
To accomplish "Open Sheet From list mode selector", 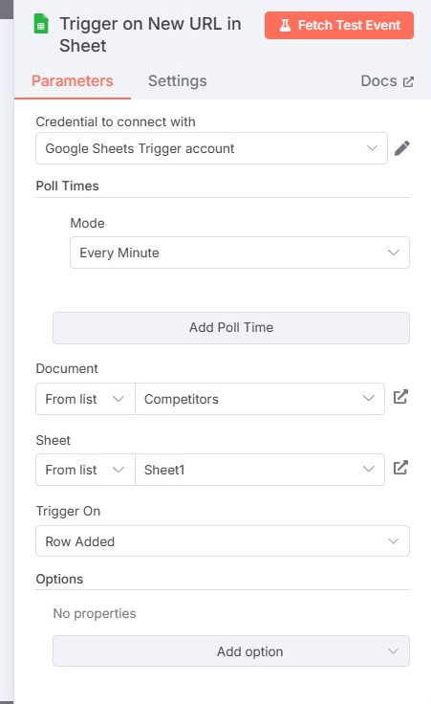I will (85, 470).
